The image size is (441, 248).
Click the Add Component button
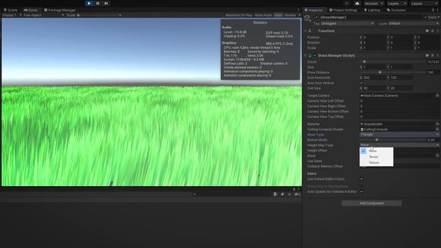(371, 203)
